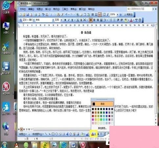Expand the fill color dropdown arrow
159x148 pixels.
click(85, 134)
